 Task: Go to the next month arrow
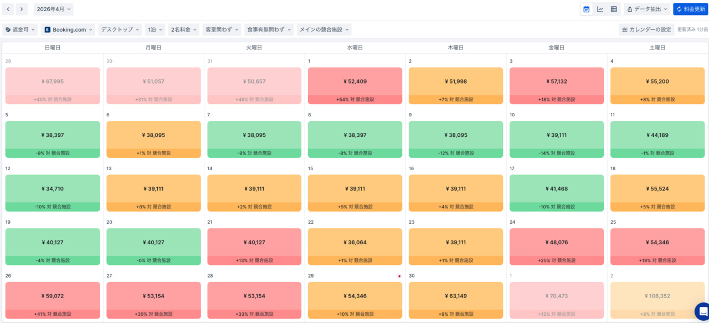22,9
